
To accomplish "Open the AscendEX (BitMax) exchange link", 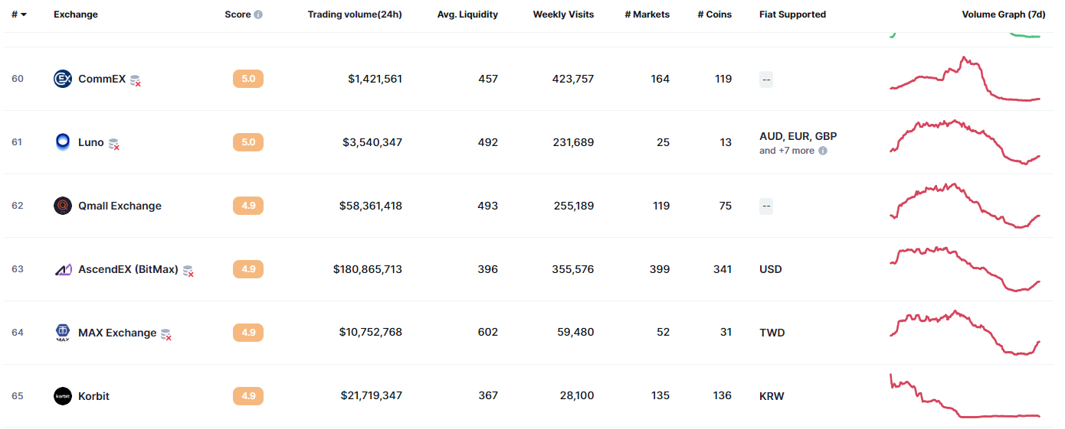I will 128,269.
